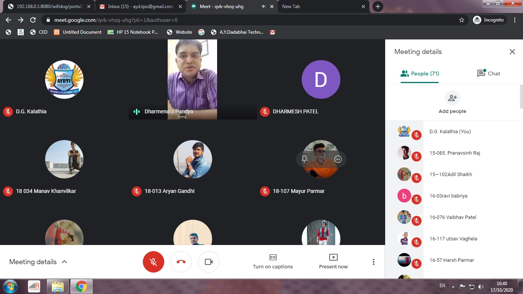Click the EN language indicator

[442, 286]
